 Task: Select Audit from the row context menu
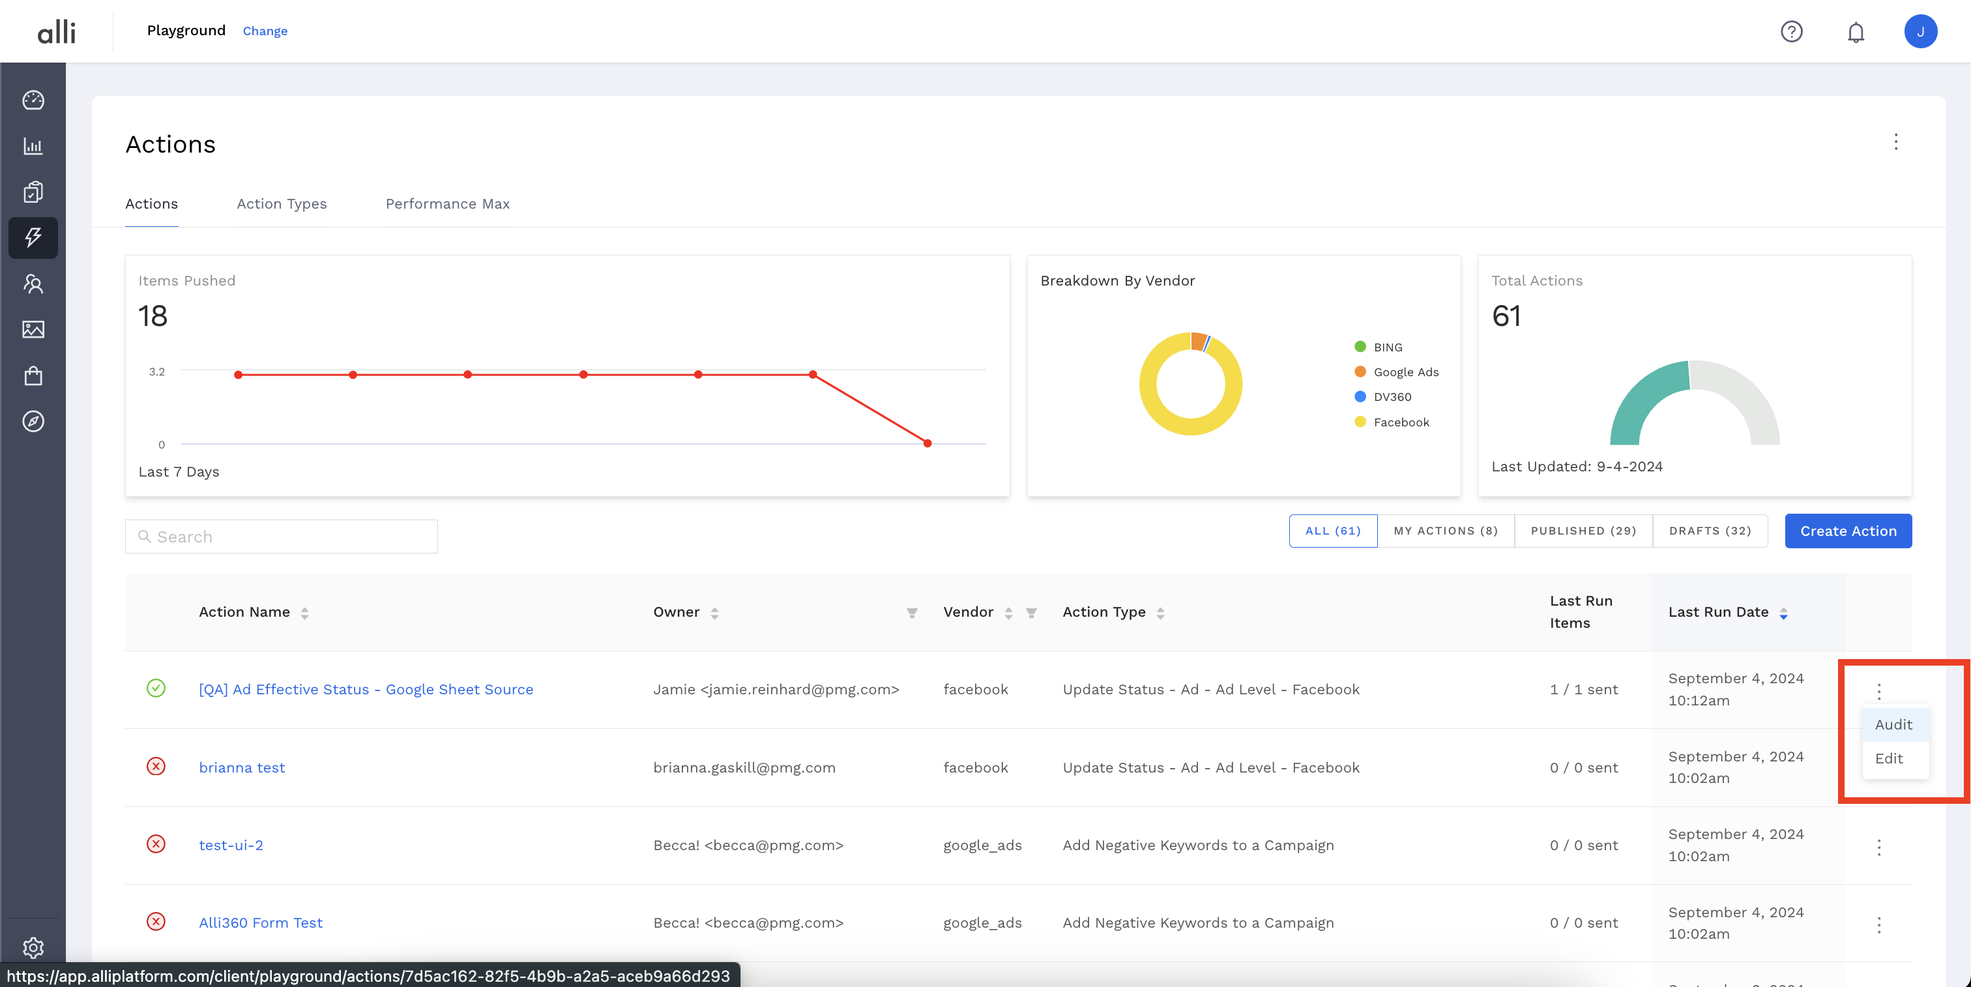click(x=1893, y=724)
